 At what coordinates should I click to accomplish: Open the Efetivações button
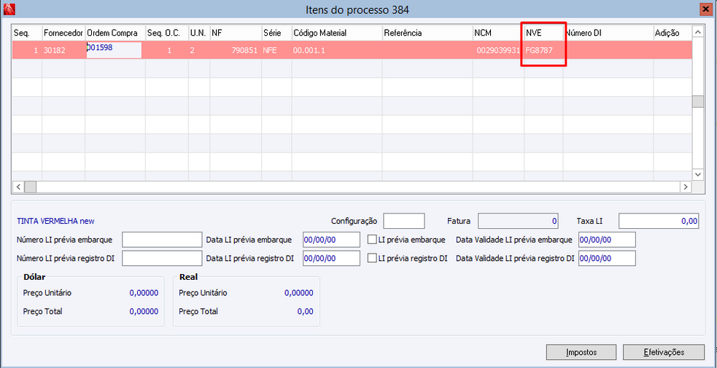(664, 352)
